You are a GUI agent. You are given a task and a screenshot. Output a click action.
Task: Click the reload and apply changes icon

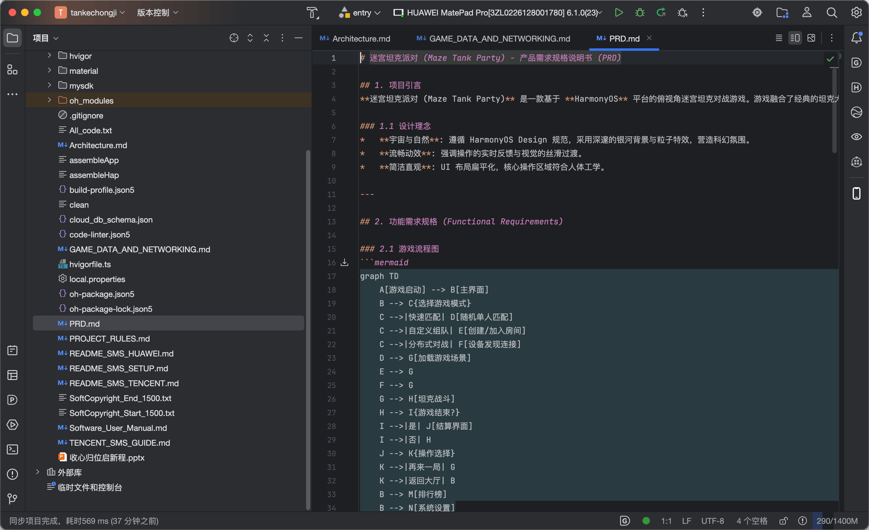click(x=661, y=13)
